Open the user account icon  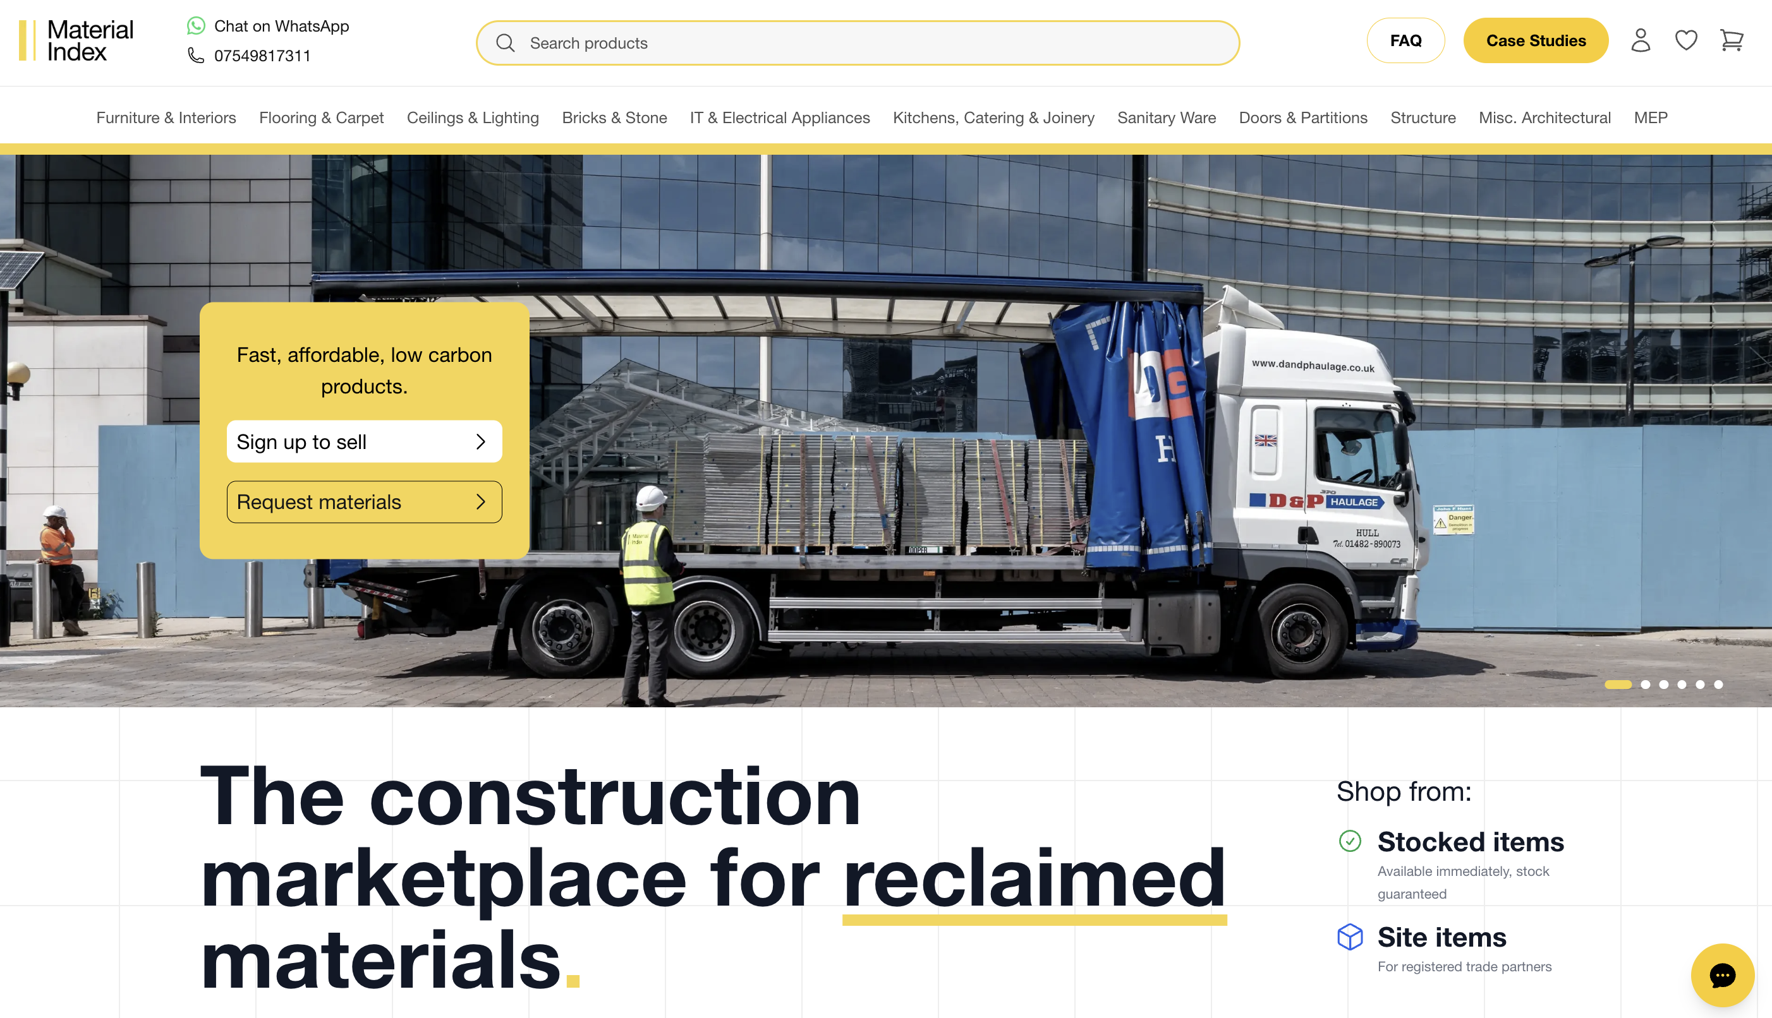coord(1641,40)
